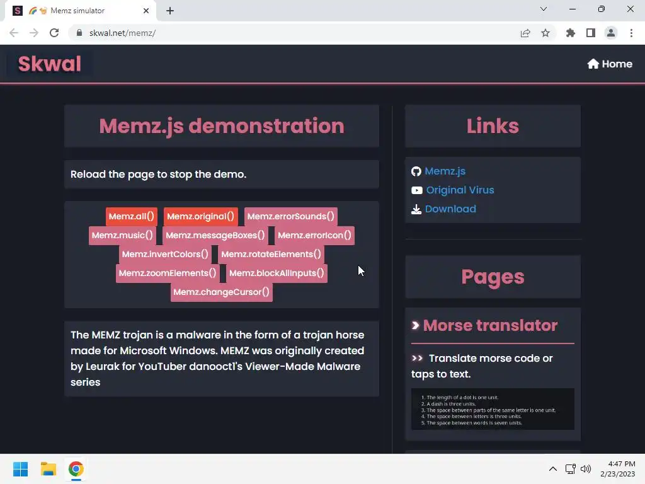Click the double chevron before Translate morse
Viewport: 645px width, 484px height.
pos(417,358)
